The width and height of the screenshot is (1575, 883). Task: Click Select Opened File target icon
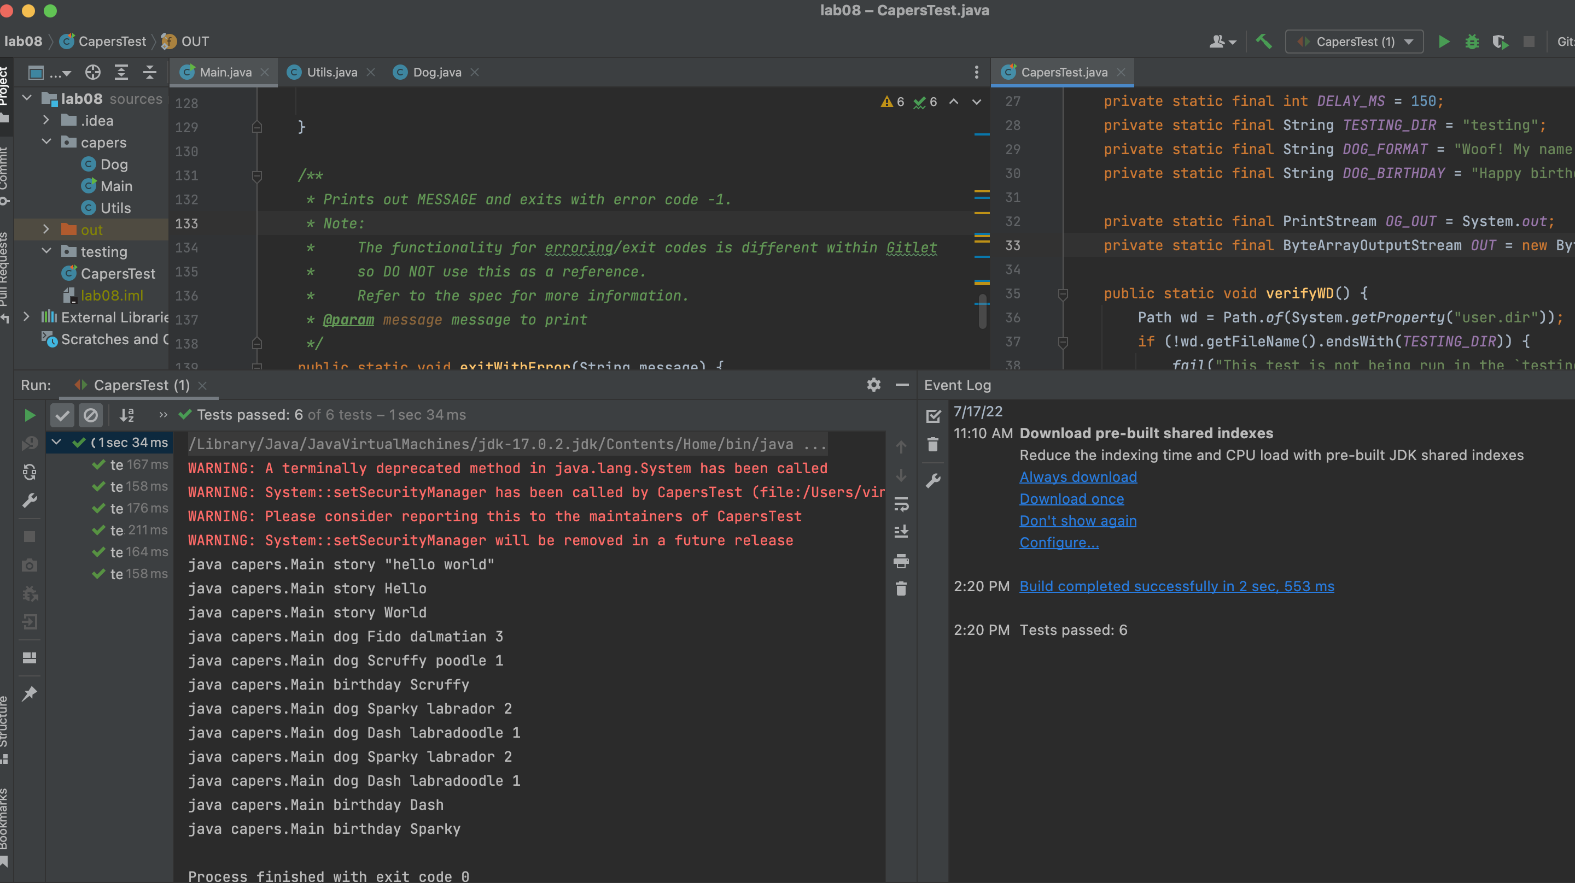[x=92, y=73]
